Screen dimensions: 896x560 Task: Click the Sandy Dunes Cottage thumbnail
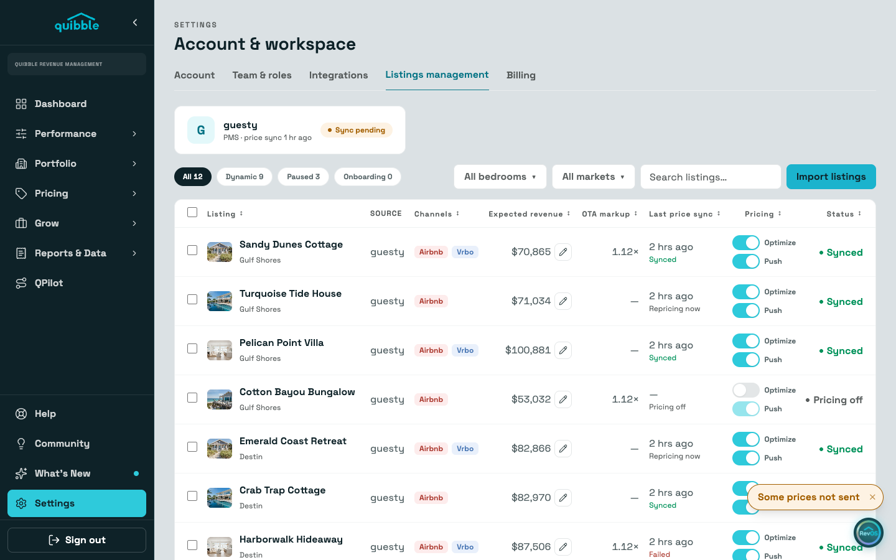tap(220, 252)
